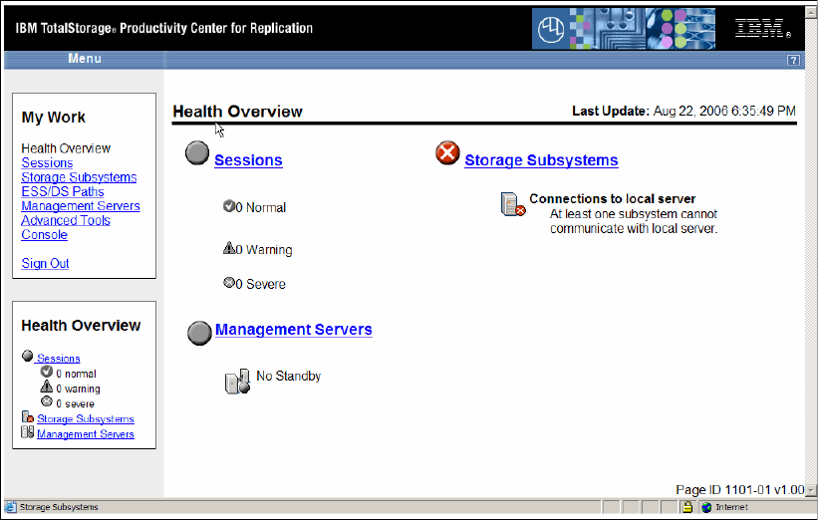Image resolution: width=818 pixels, height=520 pixels.
Task: Click the No Standby server icon
Action: pyautogui.click(x=237, y=381)
